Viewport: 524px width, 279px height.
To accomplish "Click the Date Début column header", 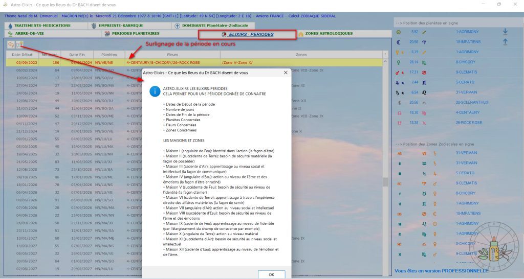I will [23, 55].
